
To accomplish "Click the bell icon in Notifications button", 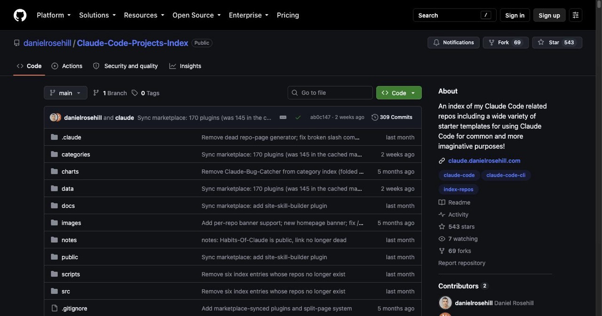I will pyautogui.click(x=436, y=42).
